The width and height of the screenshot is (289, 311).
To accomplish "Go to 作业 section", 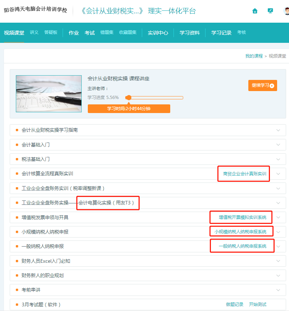I will pyautogui.click(x=73, y=33).
